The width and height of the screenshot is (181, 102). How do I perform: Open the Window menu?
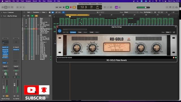click(x=50, y=1)
